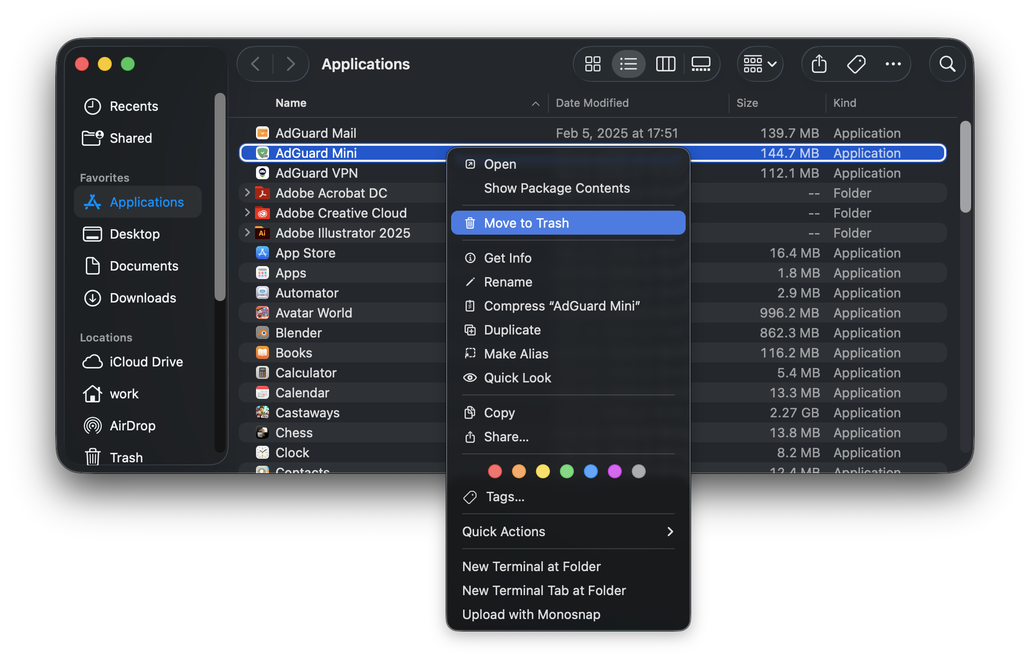1030x658 pixels.
Task: Click the Edit Tags toolbar icon
Action: click(x=856, y=64)
